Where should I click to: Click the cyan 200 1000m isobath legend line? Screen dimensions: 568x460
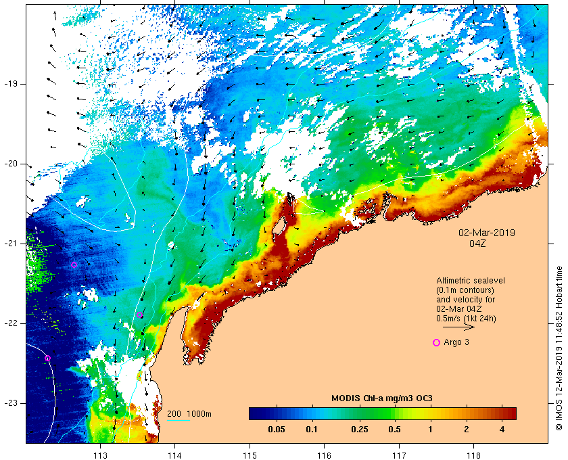(179, 421)
